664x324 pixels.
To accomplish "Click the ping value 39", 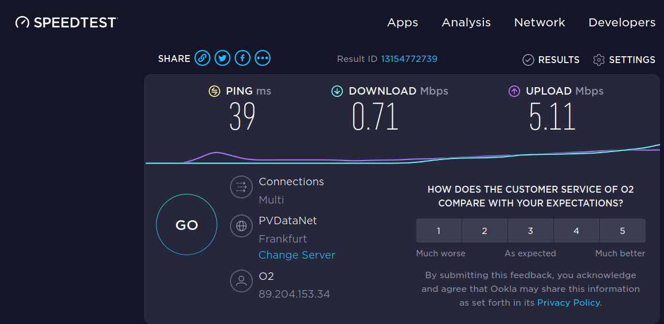I will (242, 116).
